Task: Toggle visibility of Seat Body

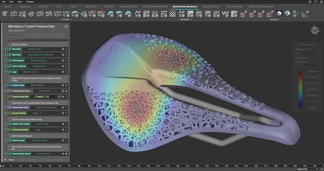Action: click(66, 55)
